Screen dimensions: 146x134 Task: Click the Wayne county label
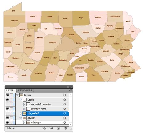click(128, 22)
